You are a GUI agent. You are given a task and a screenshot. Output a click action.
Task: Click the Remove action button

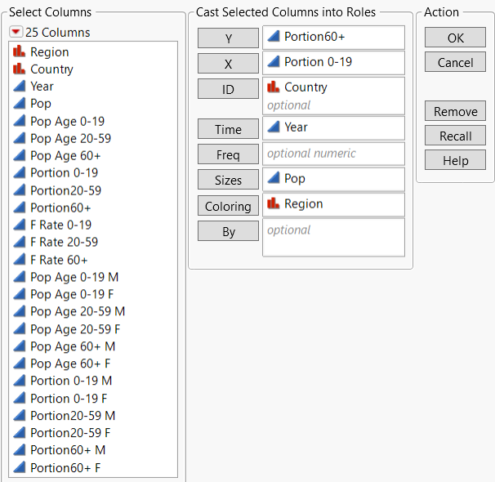click(455, 112)
